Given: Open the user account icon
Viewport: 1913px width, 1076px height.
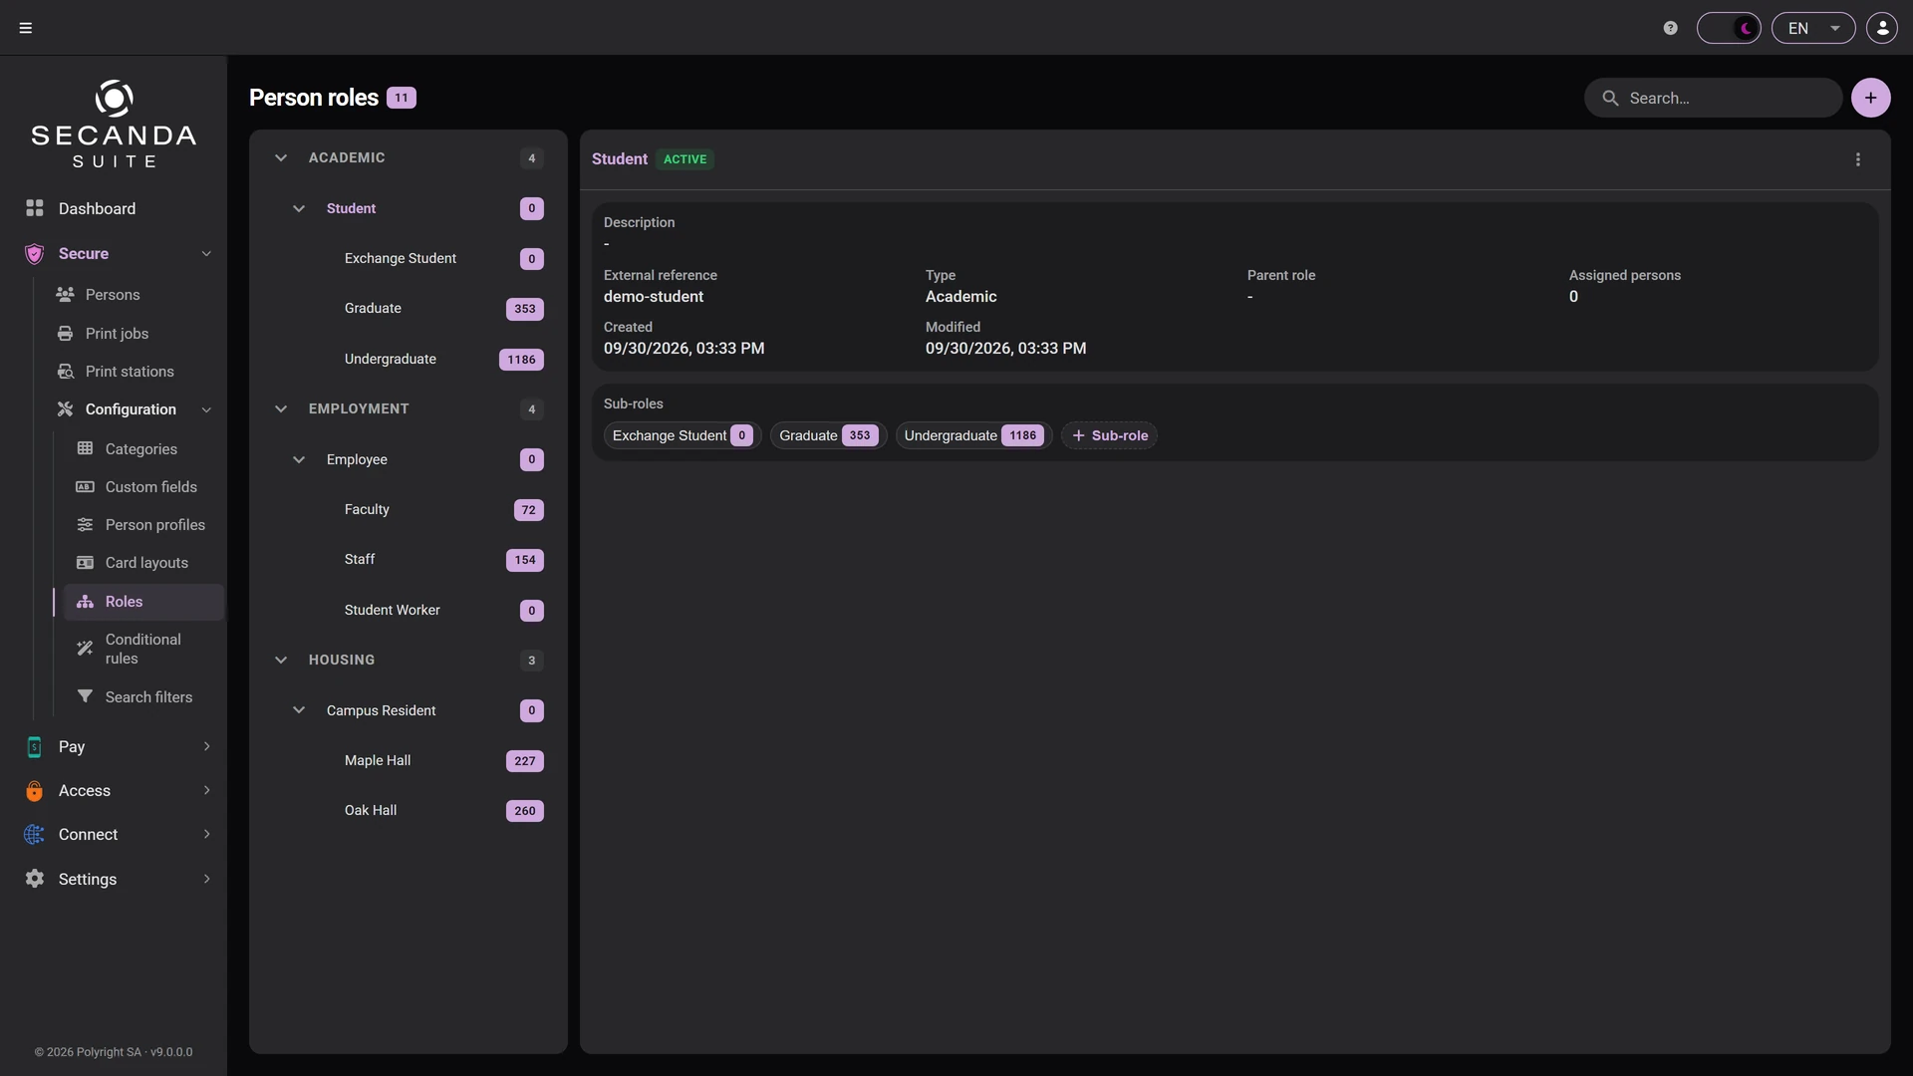Looking at the screenshot, I should coord(1882,28).
